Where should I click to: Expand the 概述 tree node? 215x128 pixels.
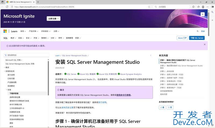(x=4, y=67)
